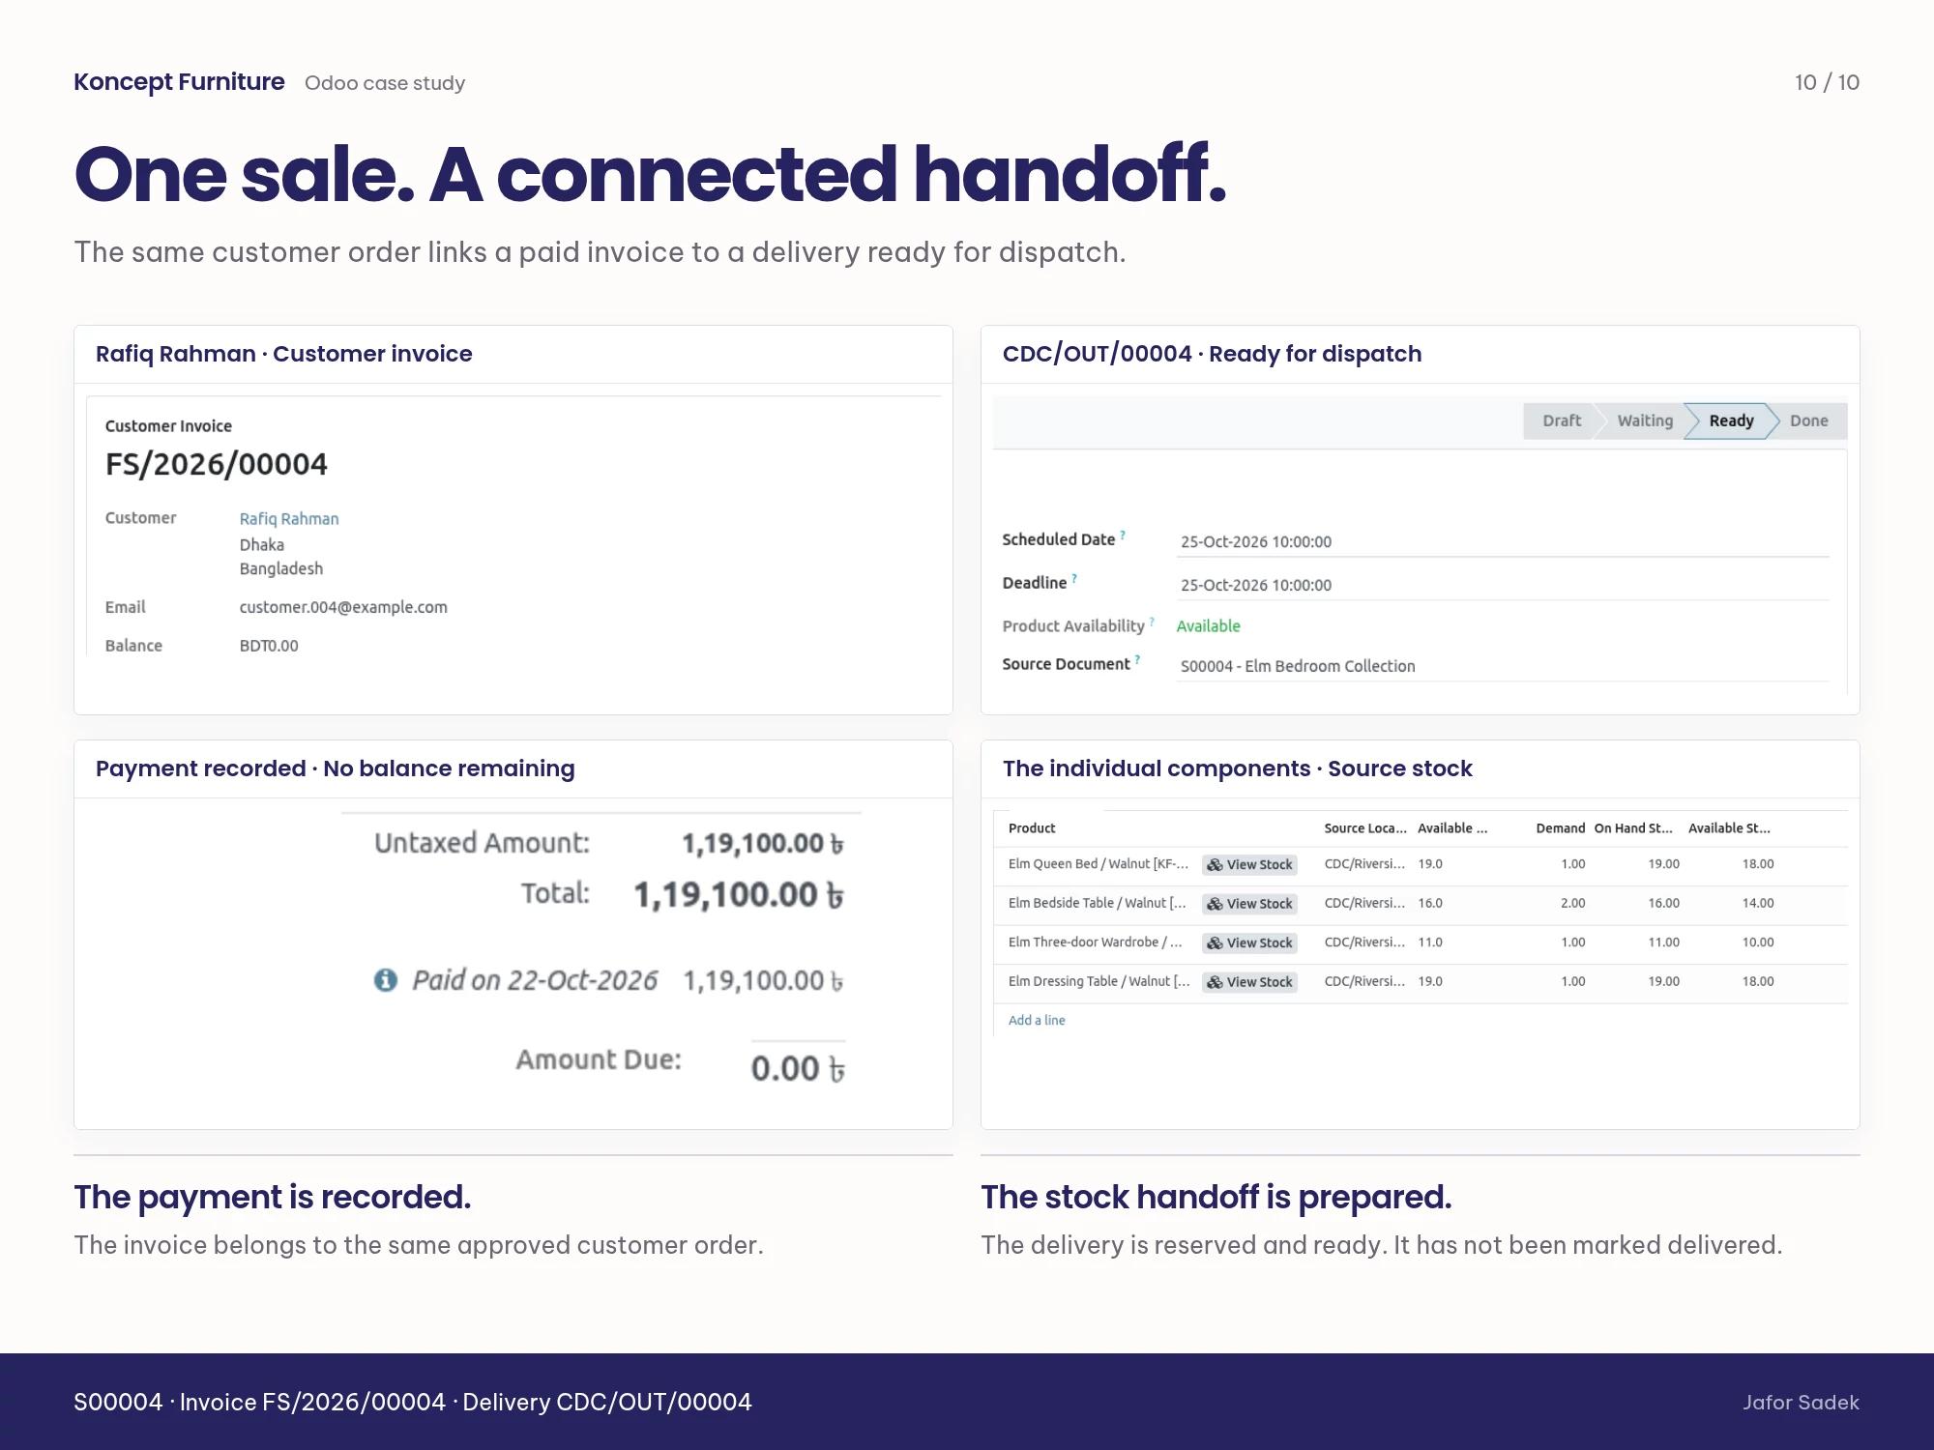
Task: Select the Done status stage
Action: tap(1808, 420)
